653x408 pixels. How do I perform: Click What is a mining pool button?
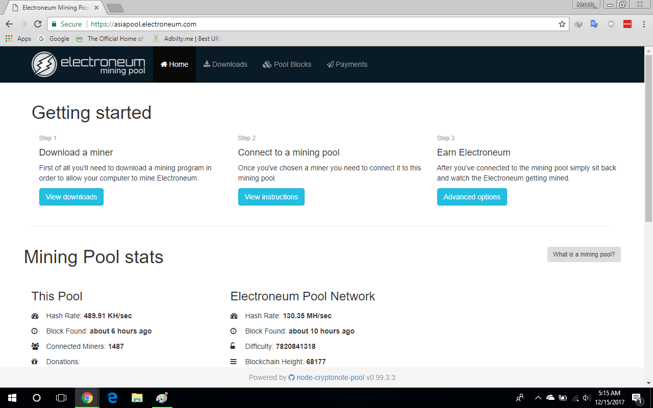tap(584, 254)
